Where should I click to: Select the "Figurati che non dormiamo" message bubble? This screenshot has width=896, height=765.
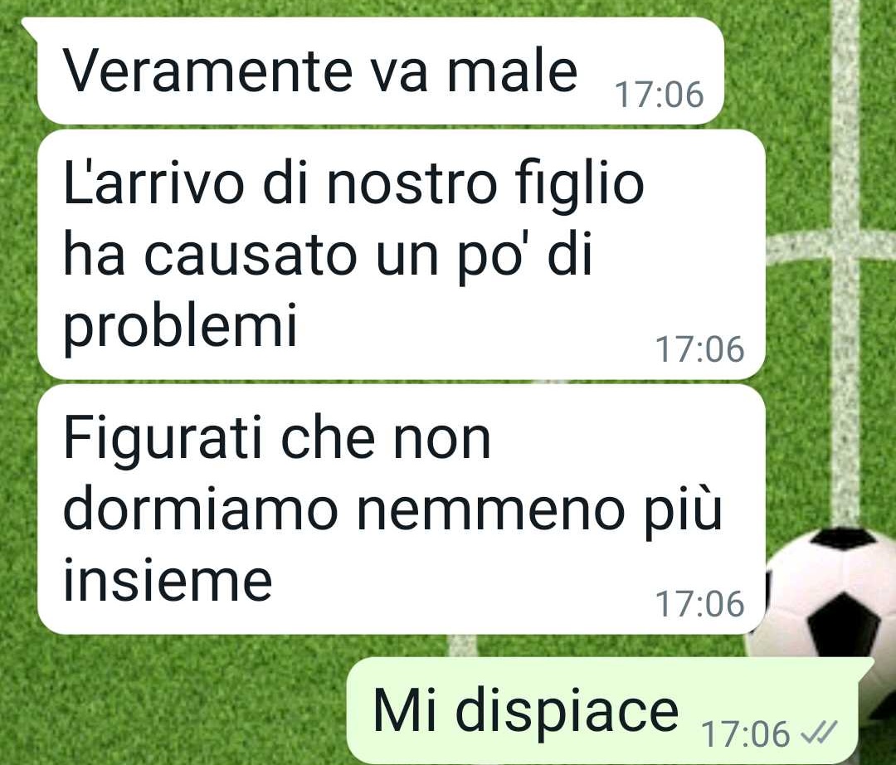pyautogui.click(x=402, y=509)
